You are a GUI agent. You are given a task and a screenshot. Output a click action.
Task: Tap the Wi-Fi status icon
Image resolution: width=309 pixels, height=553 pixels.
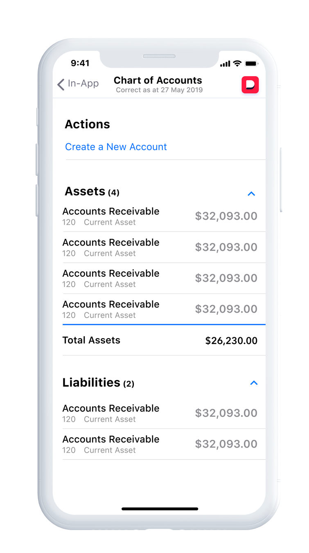point(237,64)
